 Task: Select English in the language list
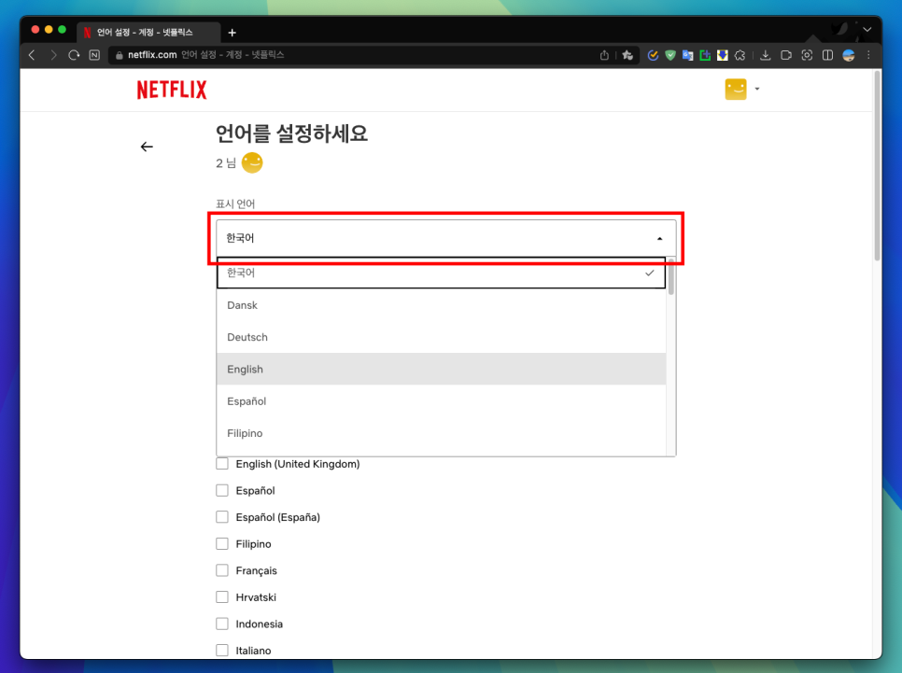point(442,370)
